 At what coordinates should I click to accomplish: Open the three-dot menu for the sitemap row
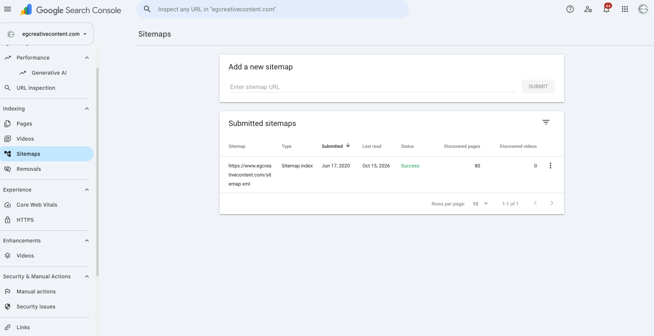[x=550, y=166]
